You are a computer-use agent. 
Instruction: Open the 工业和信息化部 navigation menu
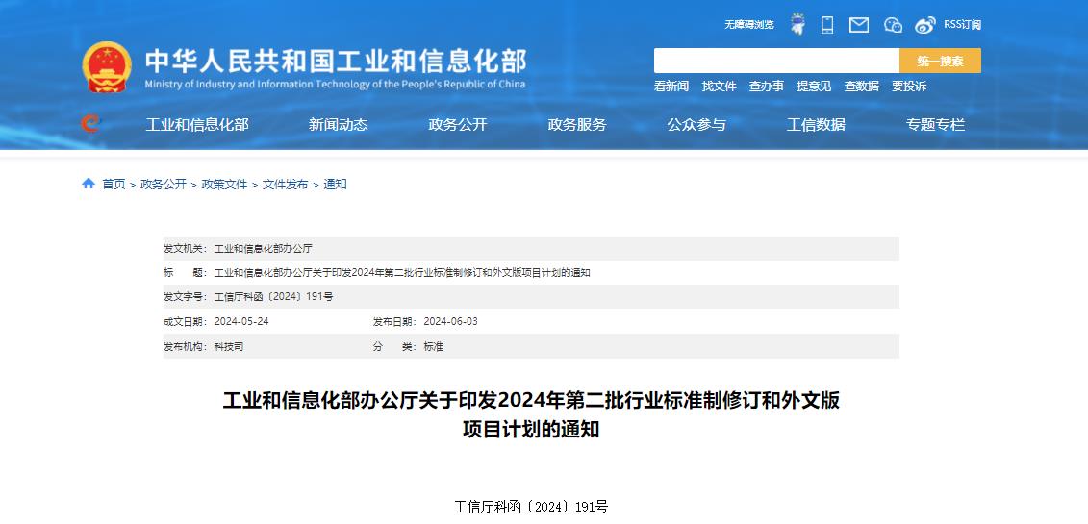point(197,124)
